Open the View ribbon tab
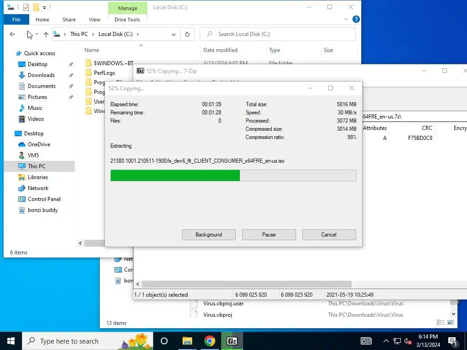 point(94,20)
